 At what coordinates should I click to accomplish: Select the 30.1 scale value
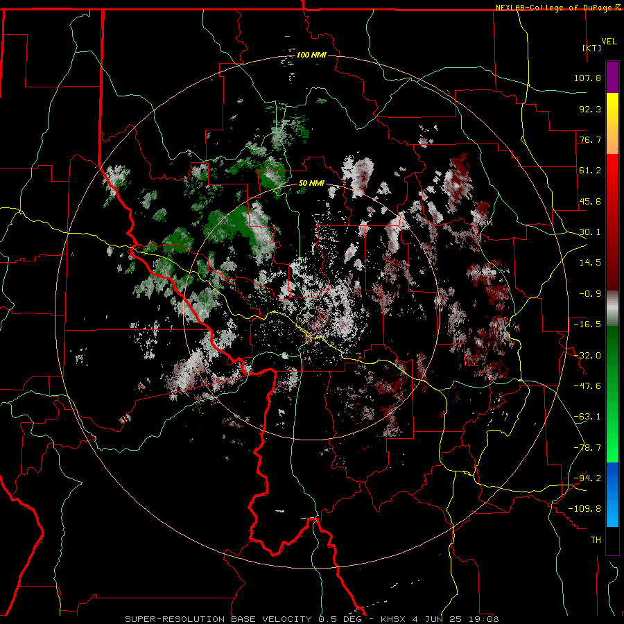click(590, 232)
